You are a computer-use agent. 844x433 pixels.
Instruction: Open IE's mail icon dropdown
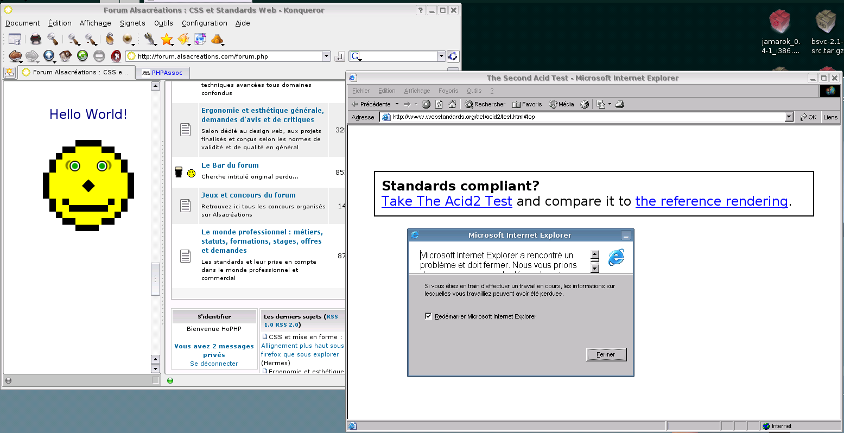610,104
